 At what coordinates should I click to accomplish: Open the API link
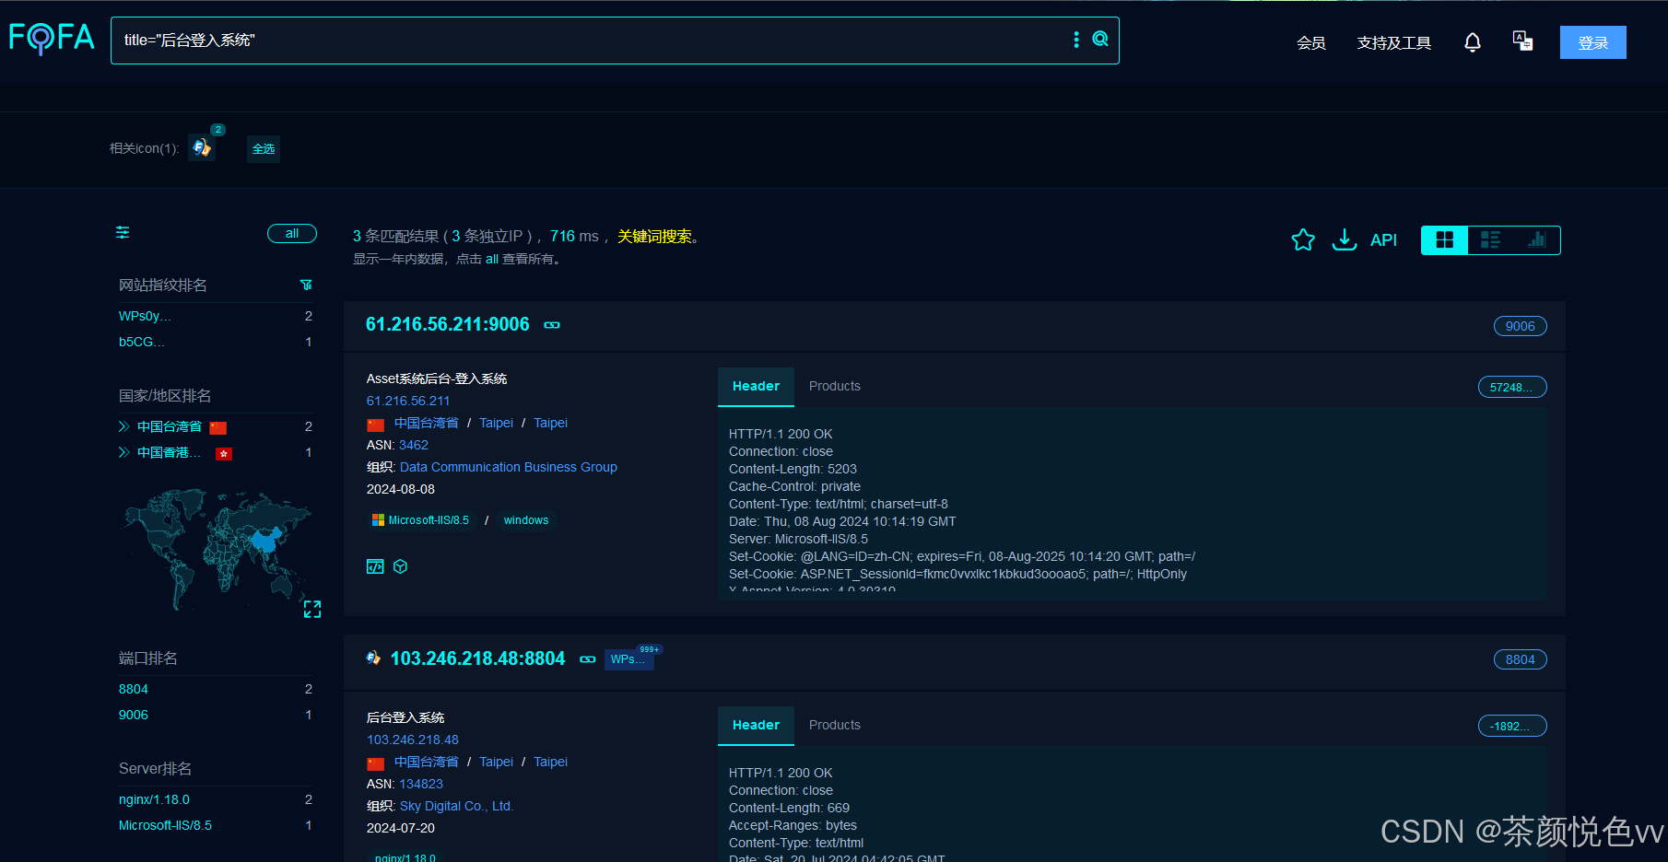[x=1383, y=239]
